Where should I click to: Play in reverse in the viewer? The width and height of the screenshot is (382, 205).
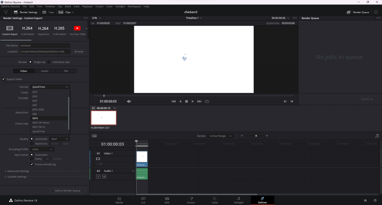(x=180, y=101)
